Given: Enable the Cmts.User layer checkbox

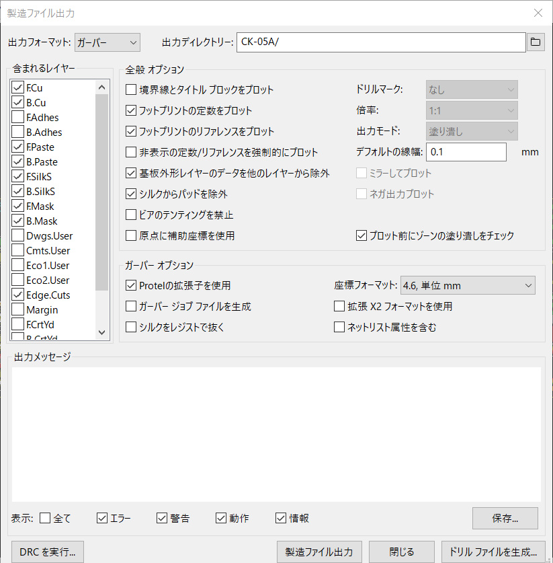Looking at the screenshot, I should [18, 250].
